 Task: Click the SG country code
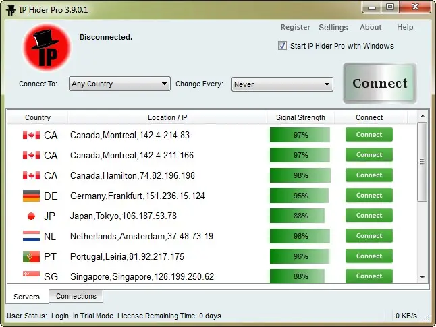[51, 276]
